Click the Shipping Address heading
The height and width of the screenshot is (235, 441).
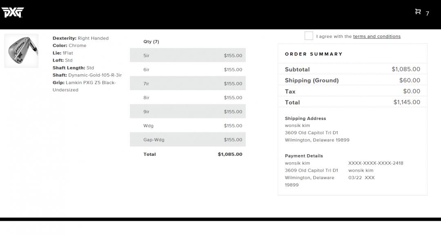tap(305, 118)
